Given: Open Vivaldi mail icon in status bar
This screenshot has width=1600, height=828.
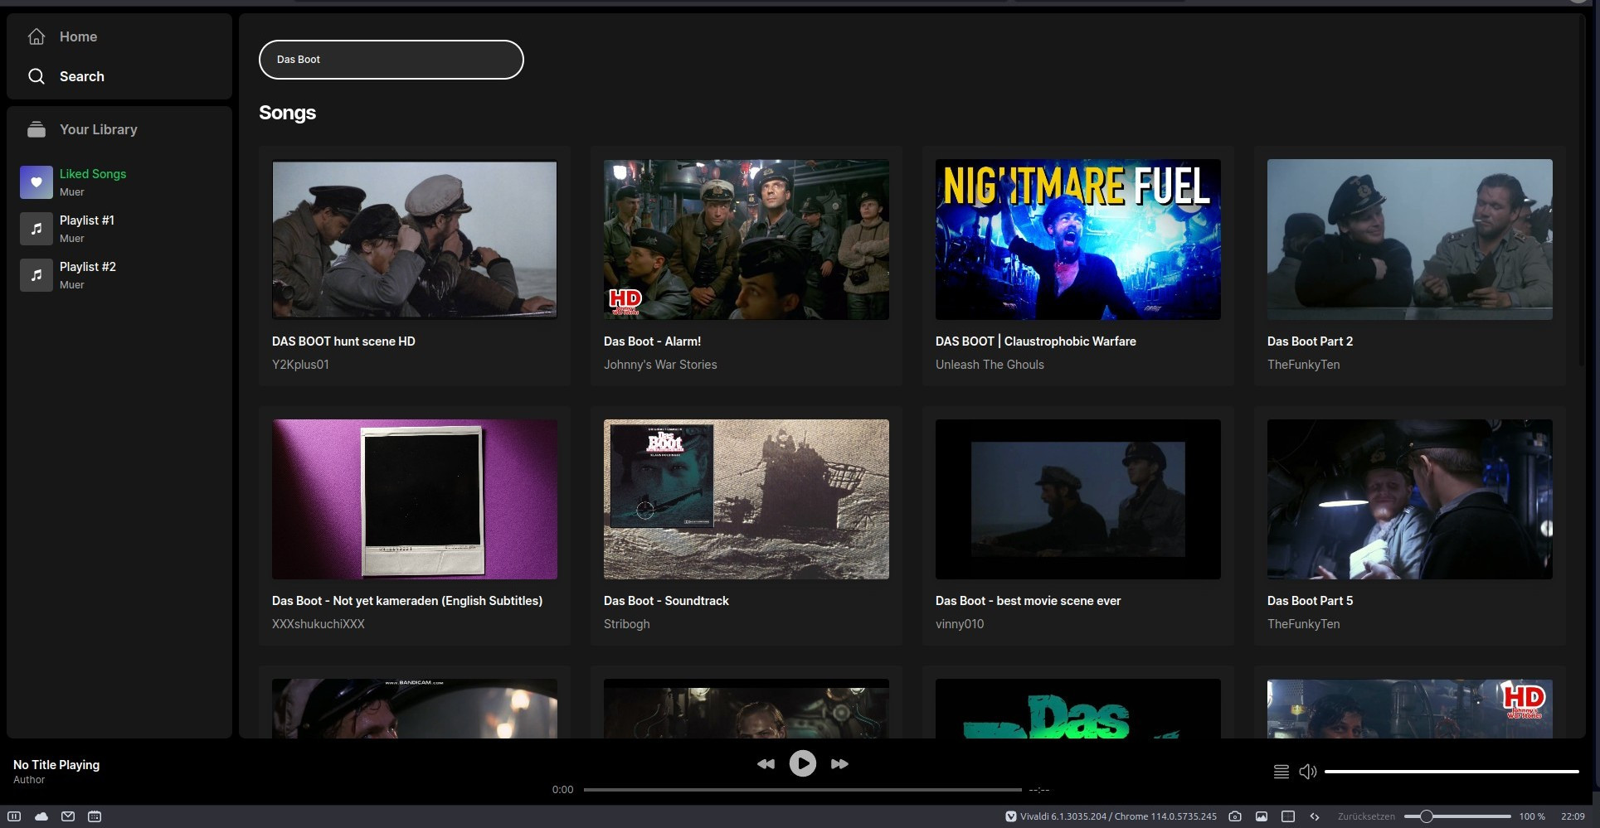Looking at the screenshot, I should pos(68,816).
